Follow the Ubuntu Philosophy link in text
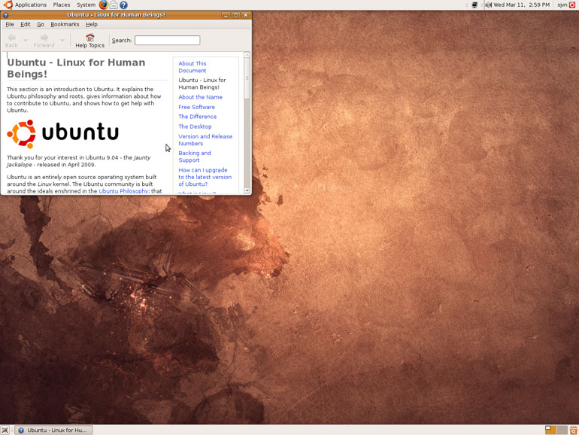The height and width of the screenshot is (435, 579). pyautogui.click(x=123, y=191)
